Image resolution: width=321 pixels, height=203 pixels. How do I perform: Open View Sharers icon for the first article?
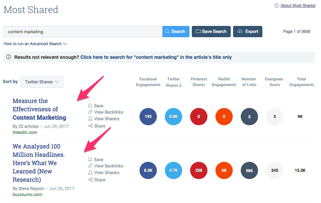pos(90,119)
